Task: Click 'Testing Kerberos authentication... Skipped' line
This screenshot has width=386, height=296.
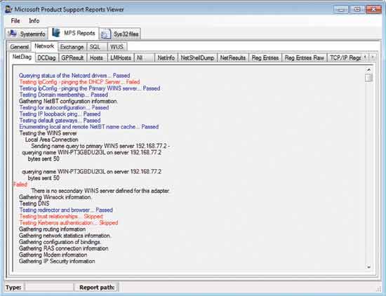Action: coord(69,222)
